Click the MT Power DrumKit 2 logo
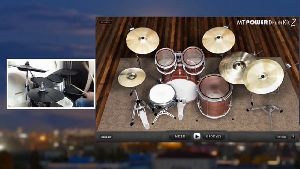This screenshot has width=300, height=169. pyautogui.click(x=266, y=23)
